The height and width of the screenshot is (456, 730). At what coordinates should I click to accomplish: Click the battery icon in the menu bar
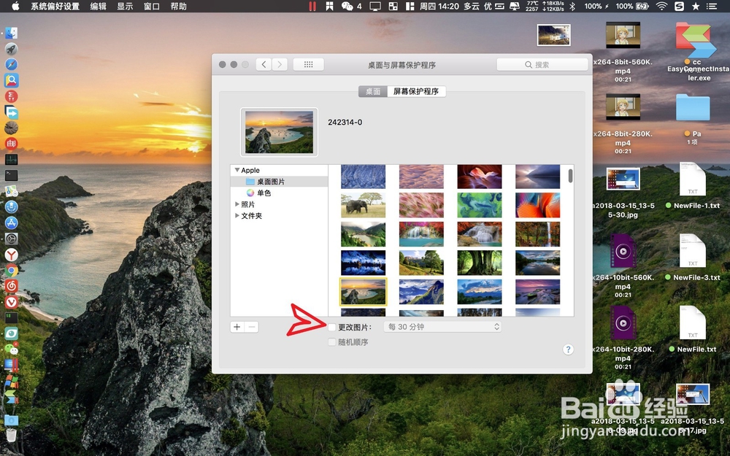(641, 7)
